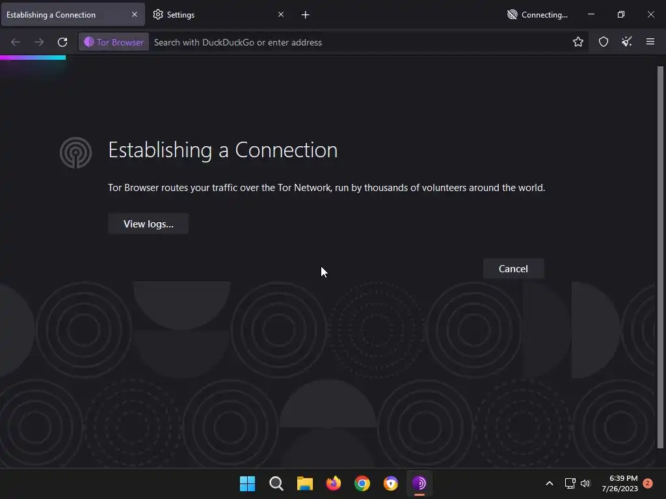Switch to the Settings tab

coord(213,15)
